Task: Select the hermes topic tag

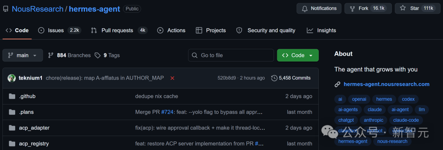Action: tap(384, 99)
